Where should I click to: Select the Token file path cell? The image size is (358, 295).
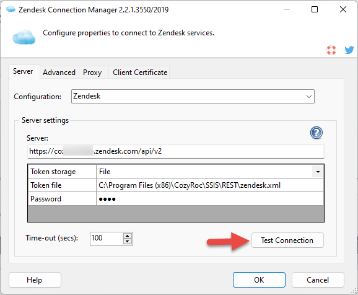tap(209, 185)
